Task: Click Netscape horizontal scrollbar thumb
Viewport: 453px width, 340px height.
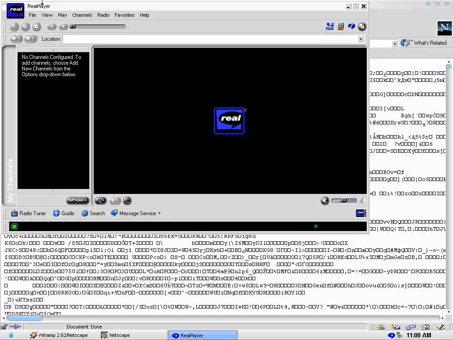Action: click(x=25, y=318)
